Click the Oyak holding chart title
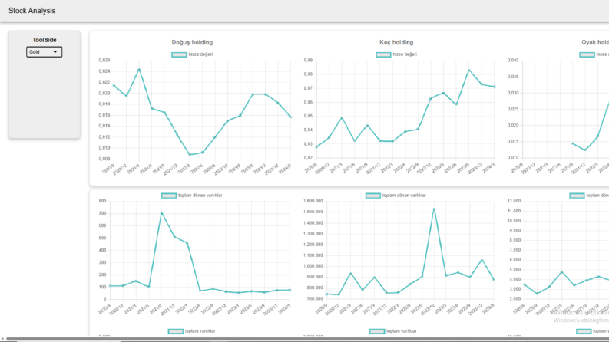 tap(595, 42)
